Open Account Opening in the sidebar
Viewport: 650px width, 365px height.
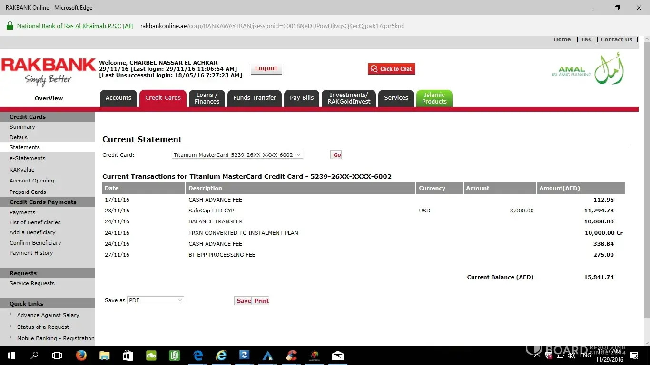(x=32, y=181)
